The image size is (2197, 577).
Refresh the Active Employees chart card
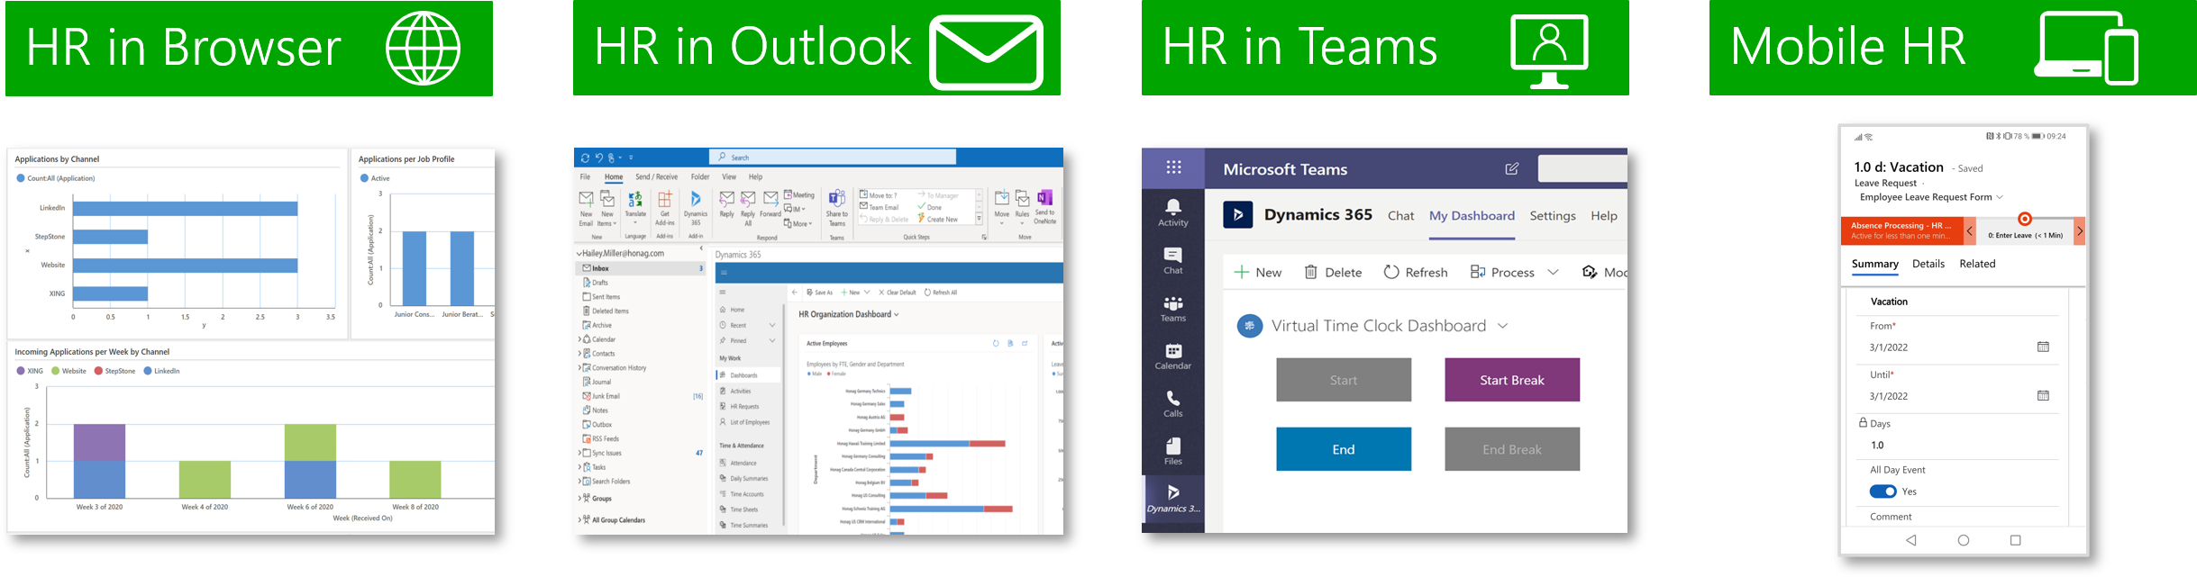pos(996,343)
